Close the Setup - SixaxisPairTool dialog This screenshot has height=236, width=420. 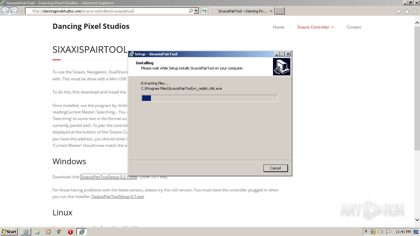click(x=288, y=54)
